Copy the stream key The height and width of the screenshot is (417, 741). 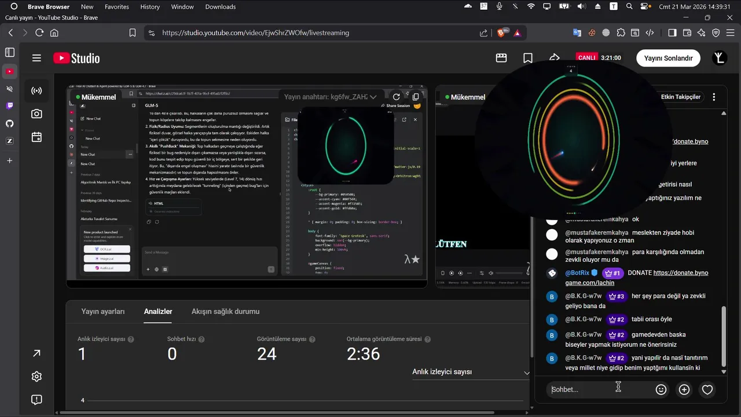(x=415, y=97)
